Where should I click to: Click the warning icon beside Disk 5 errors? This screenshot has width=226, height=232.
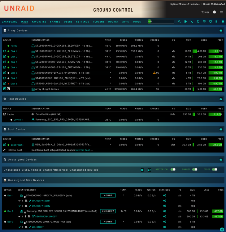click(154, 73)
